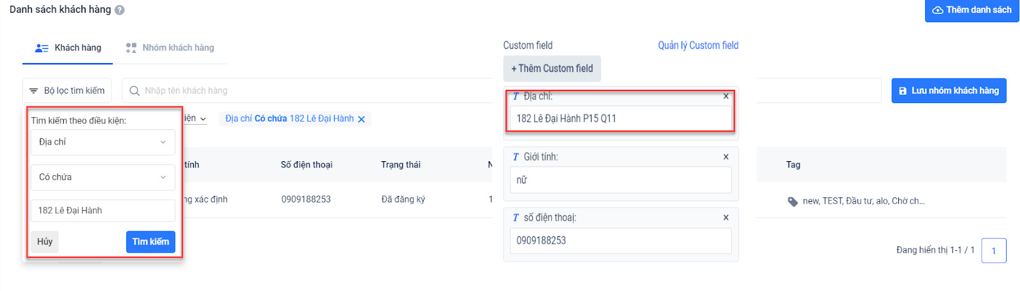Delete the số điện thoại custom field
Image resolution: width=1020 pixels, height=291 pixels.
pos(726,218)
